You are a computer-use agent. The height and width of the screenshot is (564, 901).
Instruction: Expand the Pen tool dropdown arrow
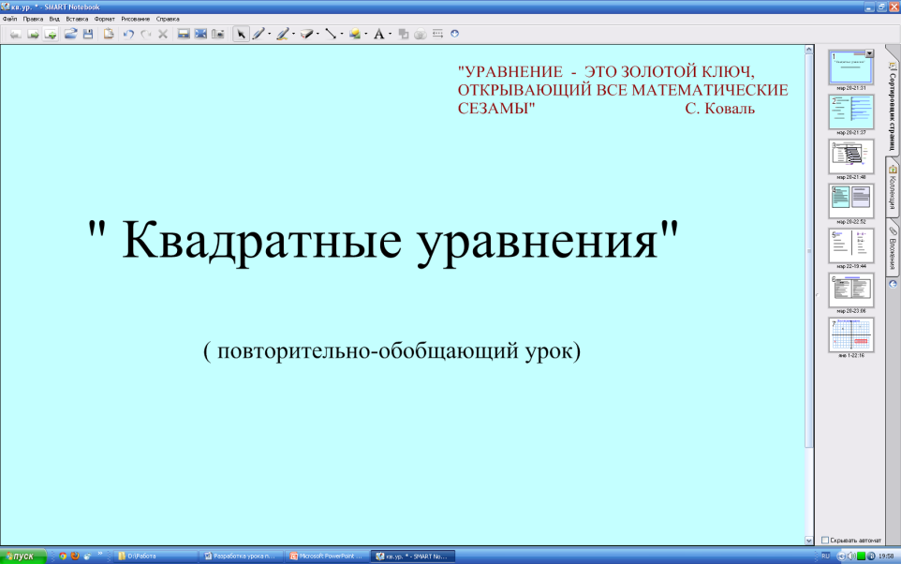[271, 35]
